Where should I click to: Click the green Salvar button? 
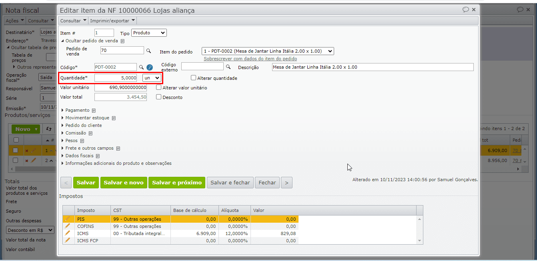86,182
